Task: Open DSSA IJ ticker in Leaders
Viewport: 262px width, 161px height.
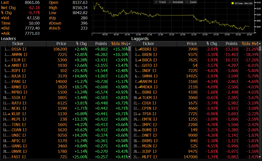Action: point(19,49)
